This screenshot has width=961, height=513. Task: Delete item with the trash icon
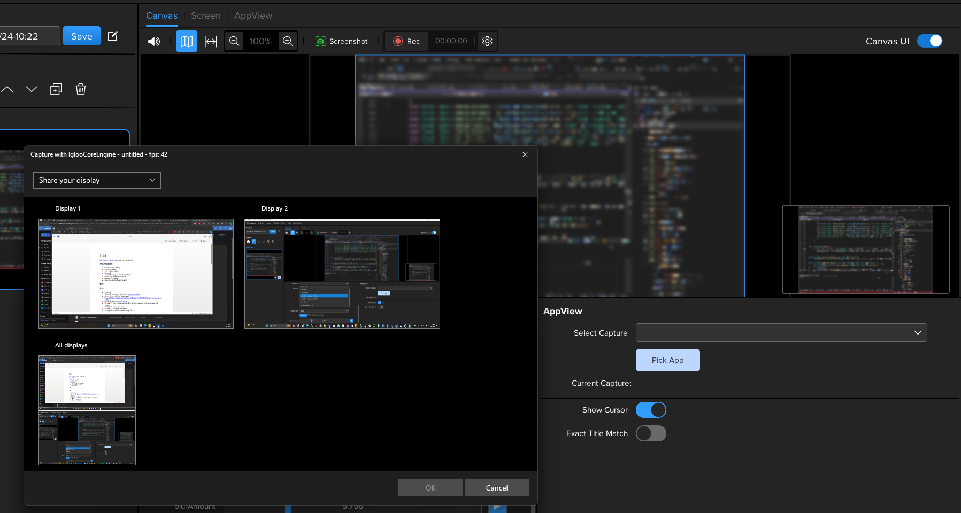(81, 89)
